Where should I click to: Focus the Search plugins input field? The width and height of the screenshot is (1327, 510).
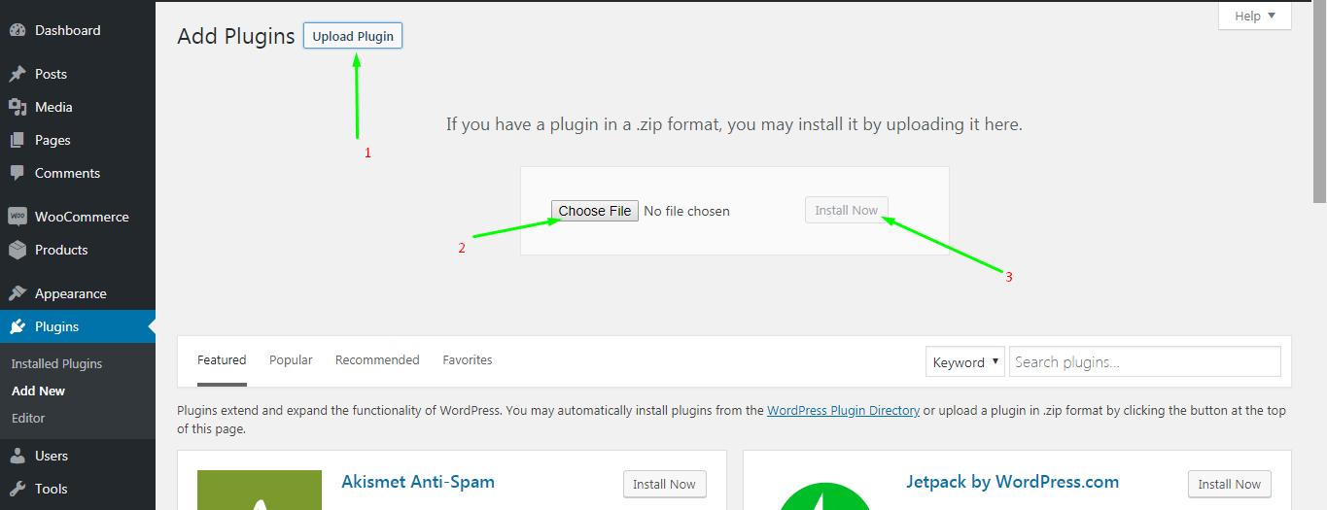[1145, 361]
